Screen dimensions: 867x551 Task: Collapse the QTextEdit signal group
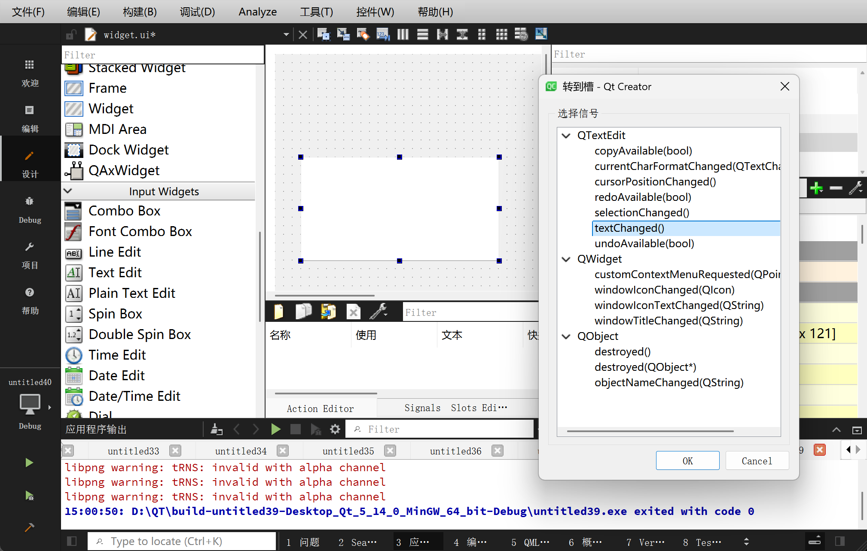(566, 136)
